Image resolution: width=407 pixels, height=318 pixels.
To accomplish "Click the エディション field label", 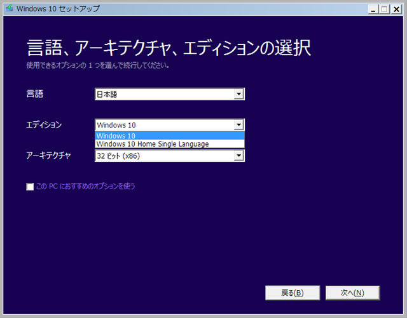I will coord(44,125).
